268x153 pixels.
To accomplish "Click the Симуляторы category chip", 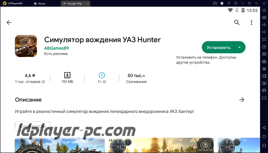I will coord(33,126).
